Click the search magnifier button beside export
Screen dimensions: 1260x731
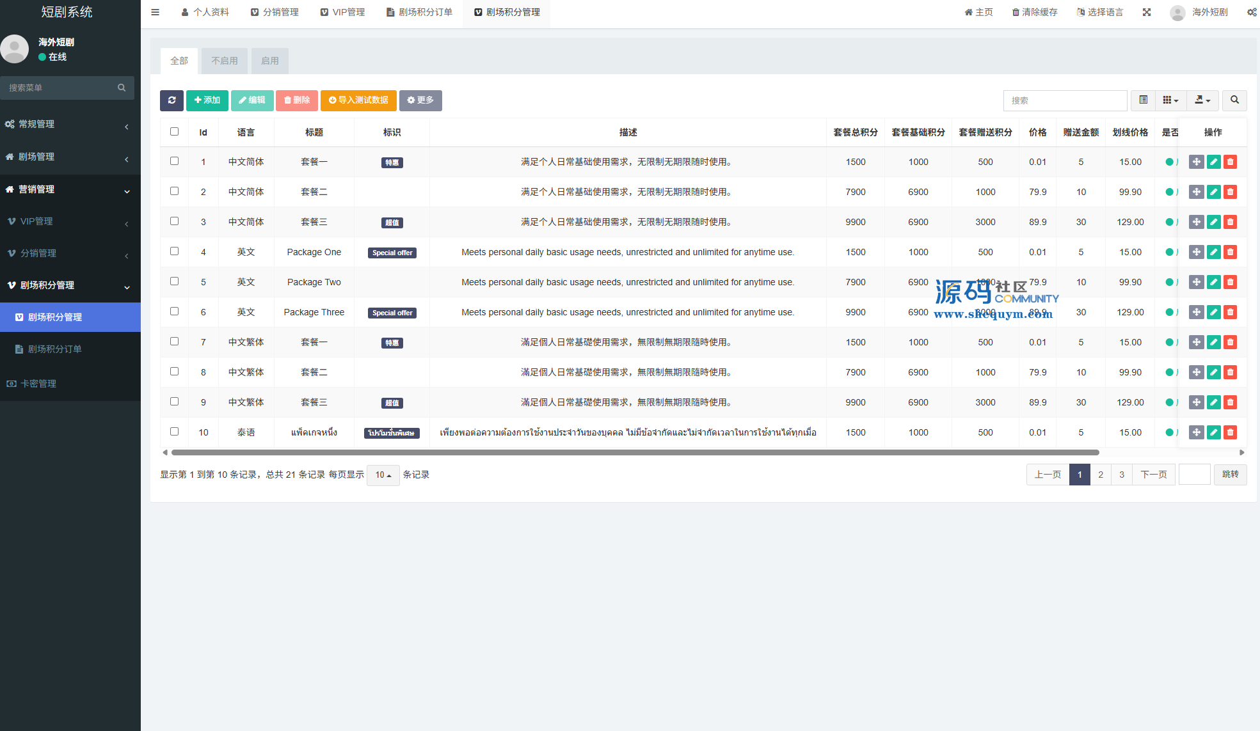coord(1234,100)
